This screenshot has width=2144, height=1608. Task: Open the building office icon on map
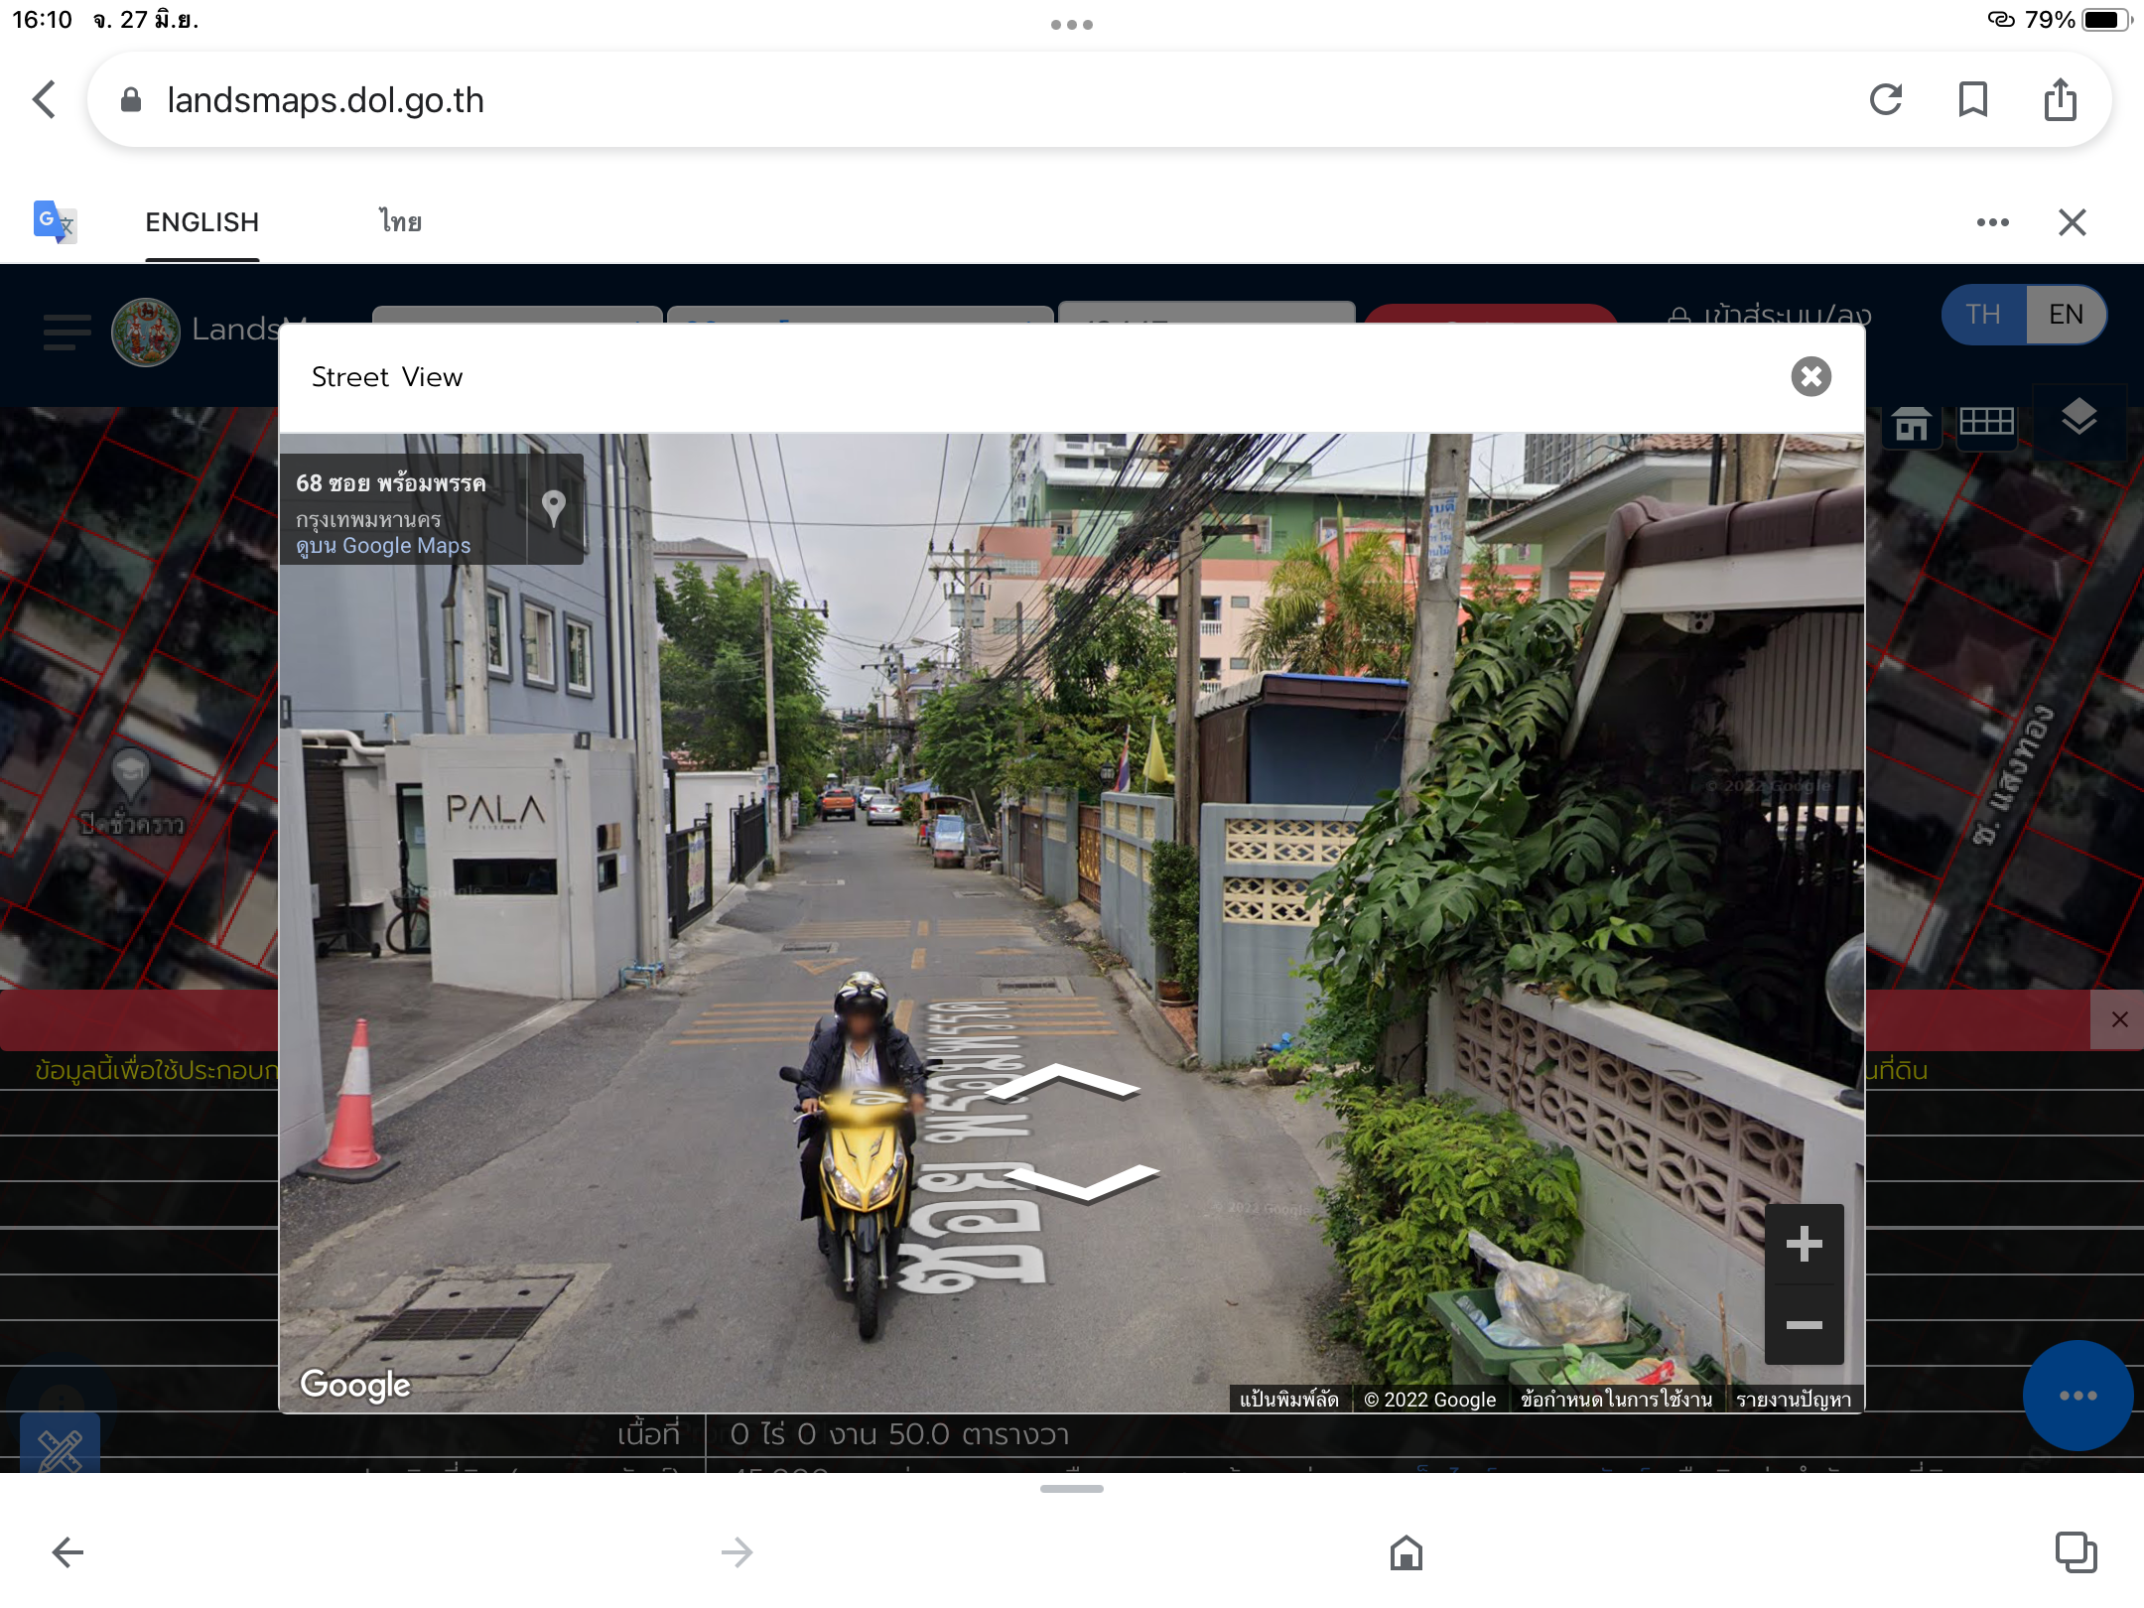(x=1912, y=424)
